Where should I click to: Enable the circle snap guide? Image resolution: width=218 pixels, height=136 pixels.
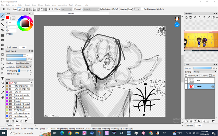[x=38, y=9]
